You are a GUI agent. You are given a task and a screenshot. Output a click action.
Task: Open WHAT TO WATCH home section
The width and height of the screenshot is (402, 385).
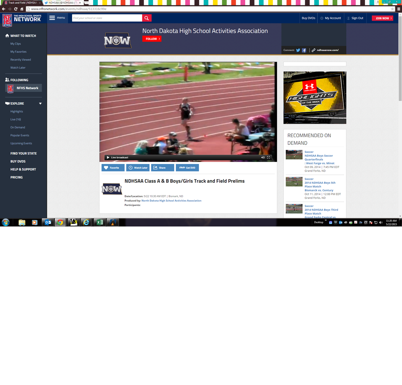click(20, 36)
